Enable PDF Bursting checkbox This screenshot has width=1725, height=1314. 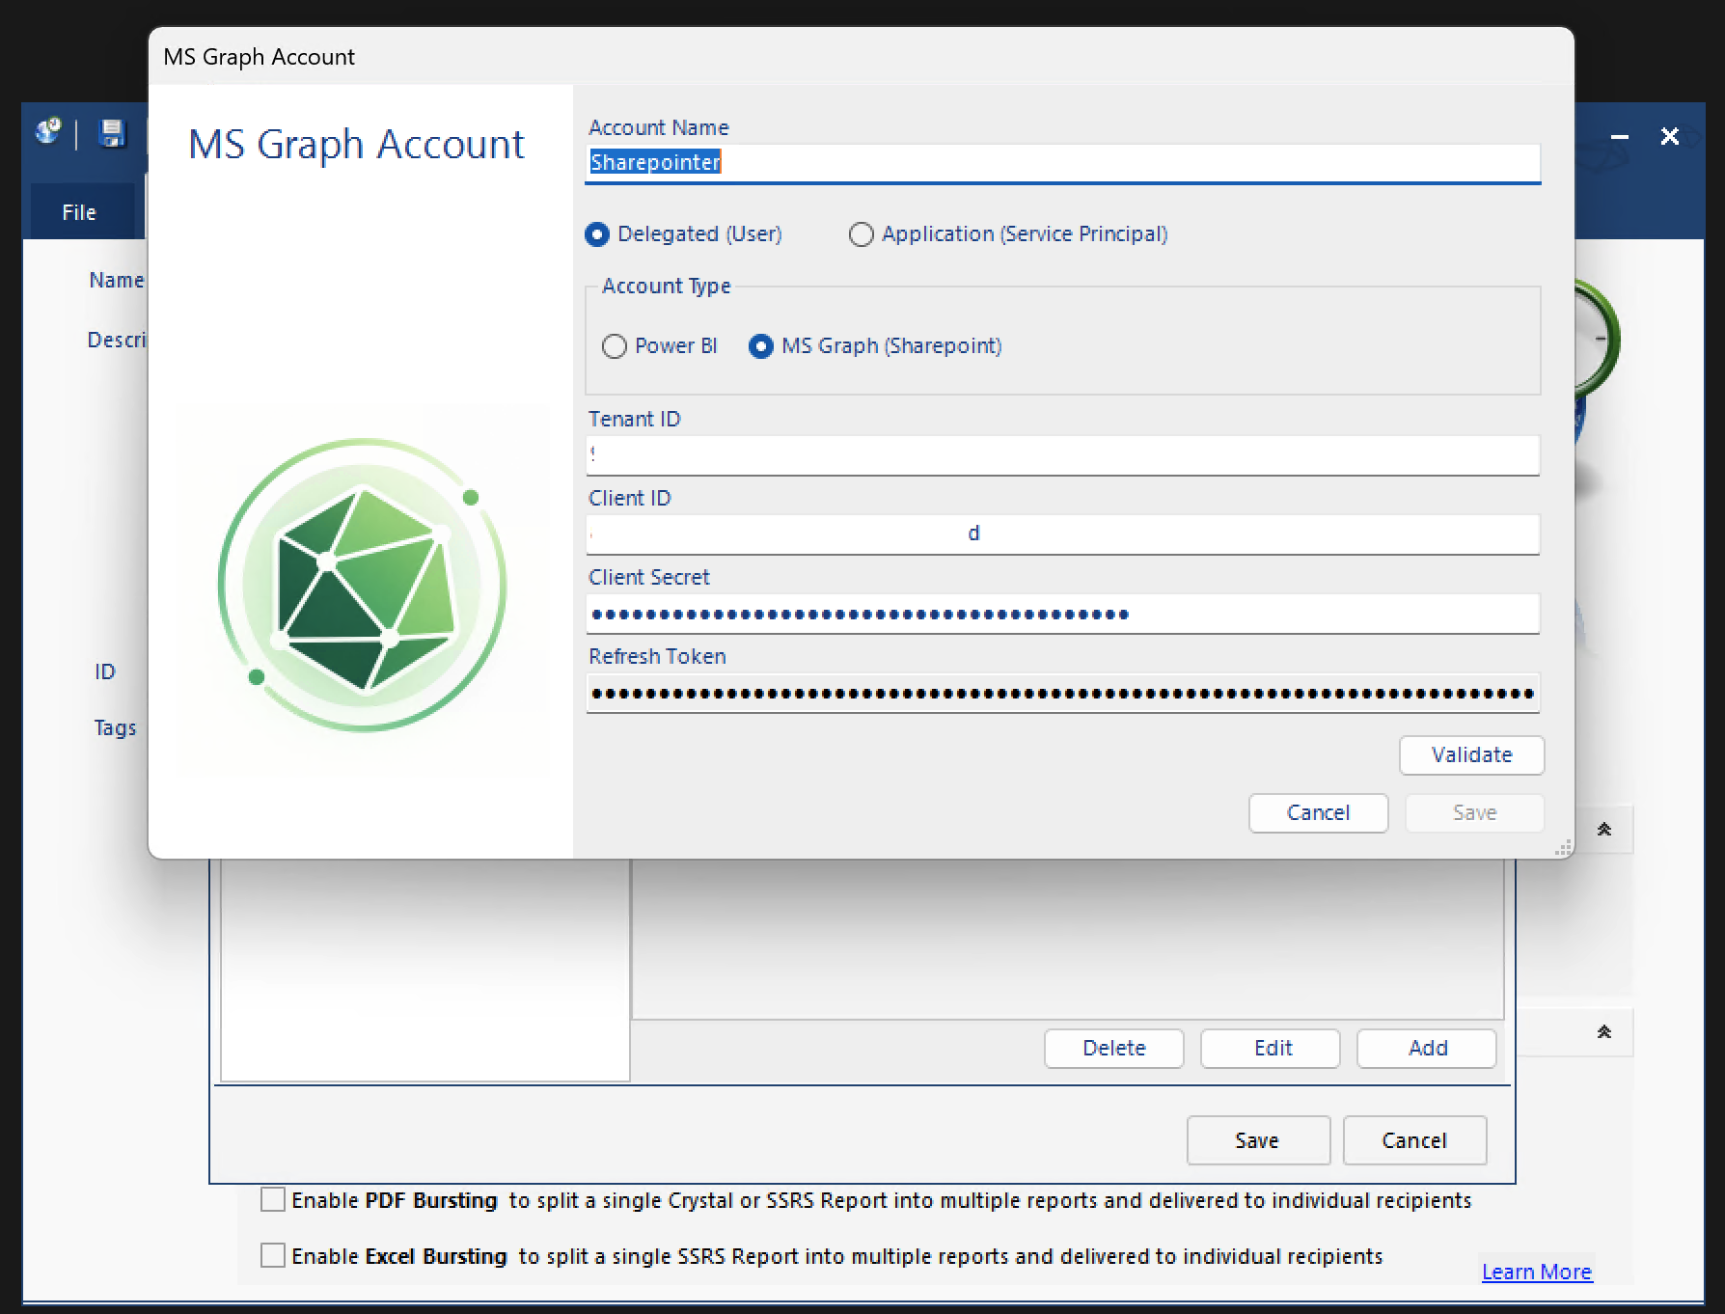coord(273,1199)
